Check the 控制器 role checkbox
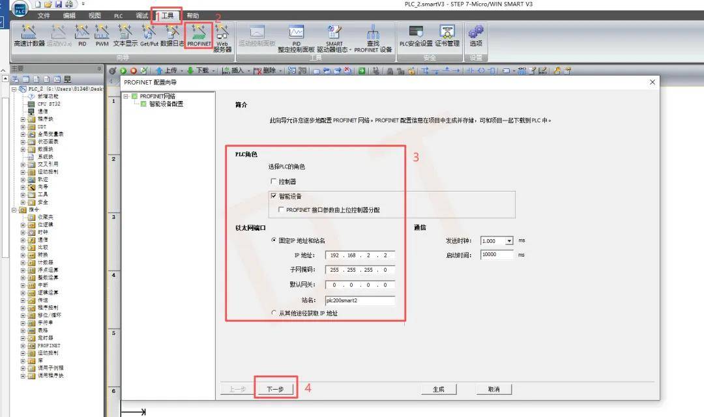Viewport: 704px width, 417px height. (273, 181)
